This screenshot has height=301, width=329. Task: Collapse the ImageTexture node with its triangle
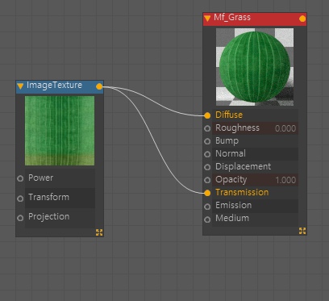point(20,86)
